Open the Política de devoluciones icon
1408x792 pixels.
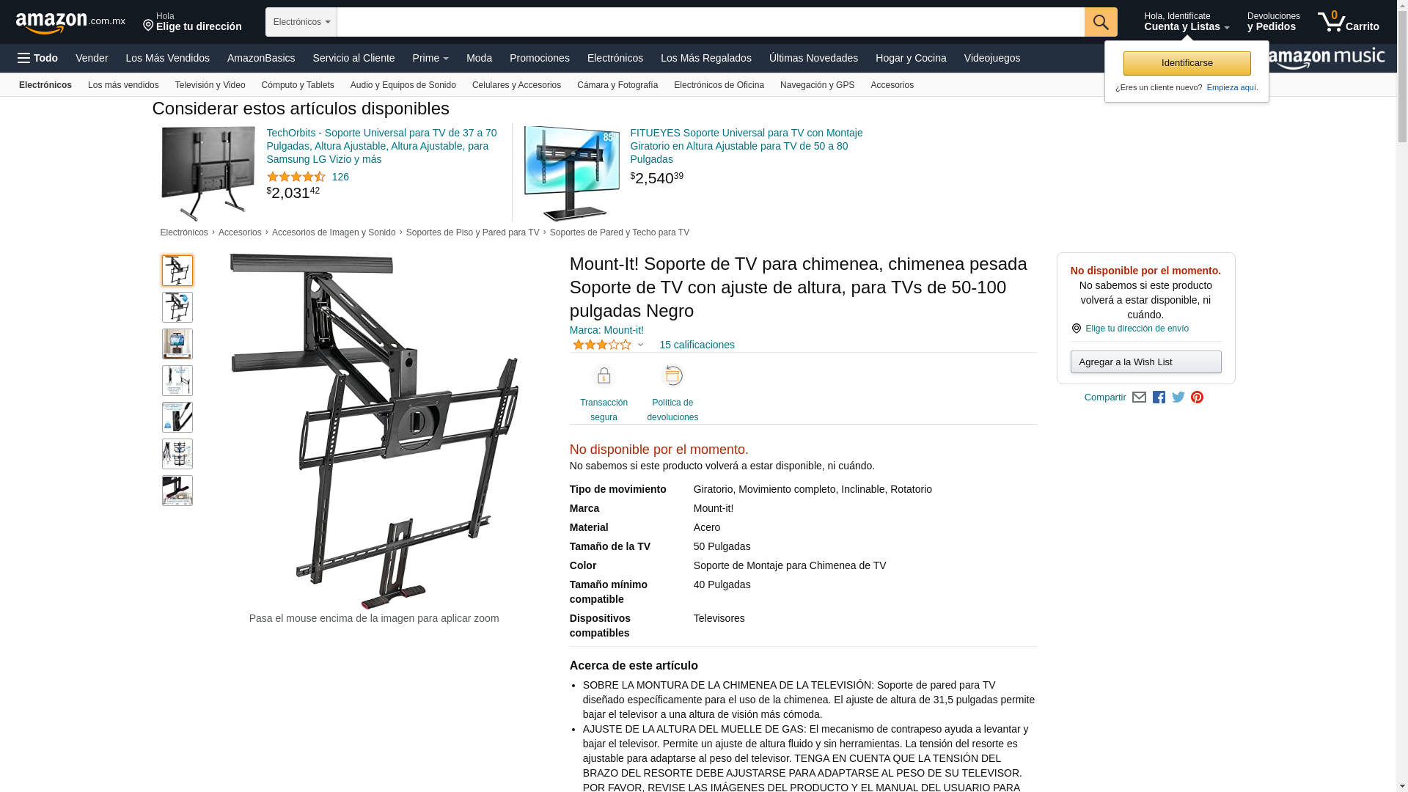672,376
